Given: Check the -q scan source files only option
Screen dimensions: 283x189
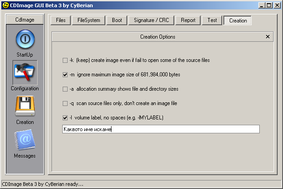Looking at the screenshot, I should click(x=65, y=103).
